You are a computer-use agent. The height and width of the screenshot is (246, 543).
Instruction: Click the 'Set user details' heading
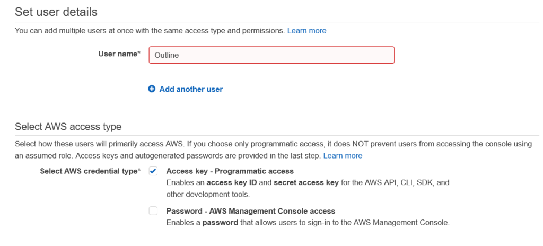56,12
